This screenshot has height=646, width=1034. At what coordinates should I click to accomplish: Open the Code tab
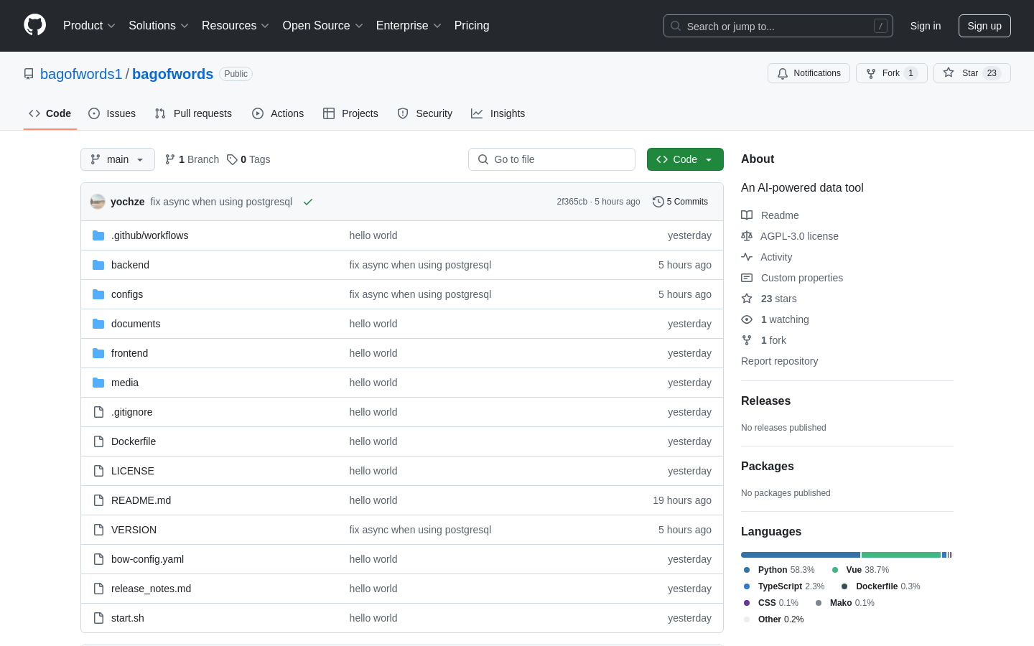(50, 113)
